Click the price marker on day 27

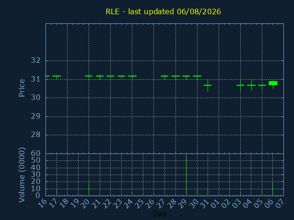tap(164, 77)
